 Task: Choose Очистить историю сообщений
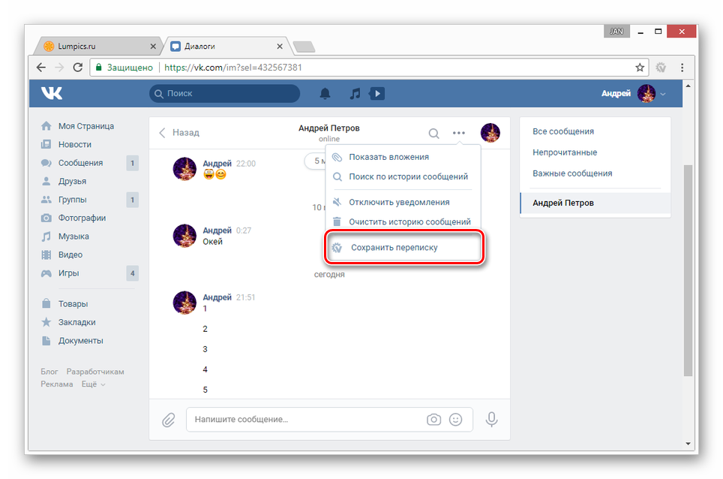(409, 221)
